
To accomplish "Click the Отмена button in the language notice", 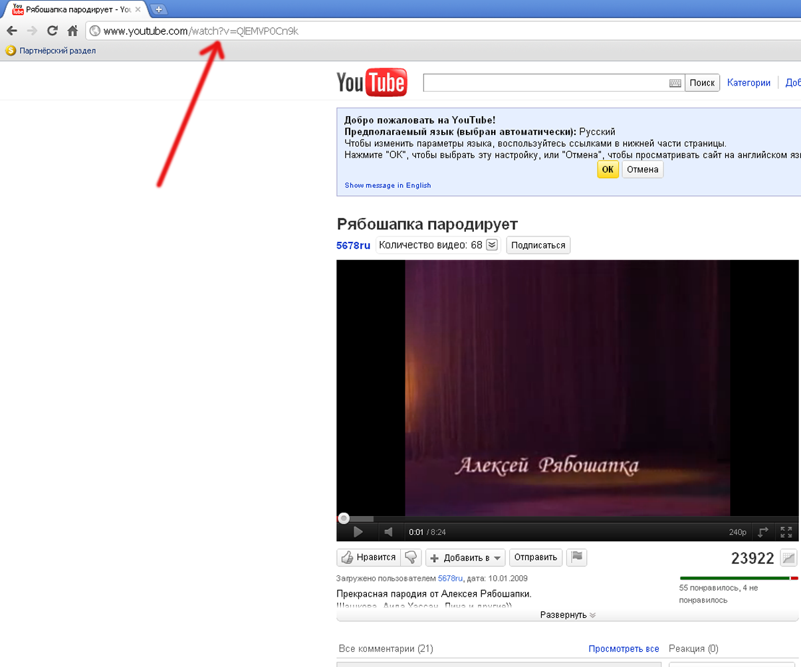I will point(642,169).
